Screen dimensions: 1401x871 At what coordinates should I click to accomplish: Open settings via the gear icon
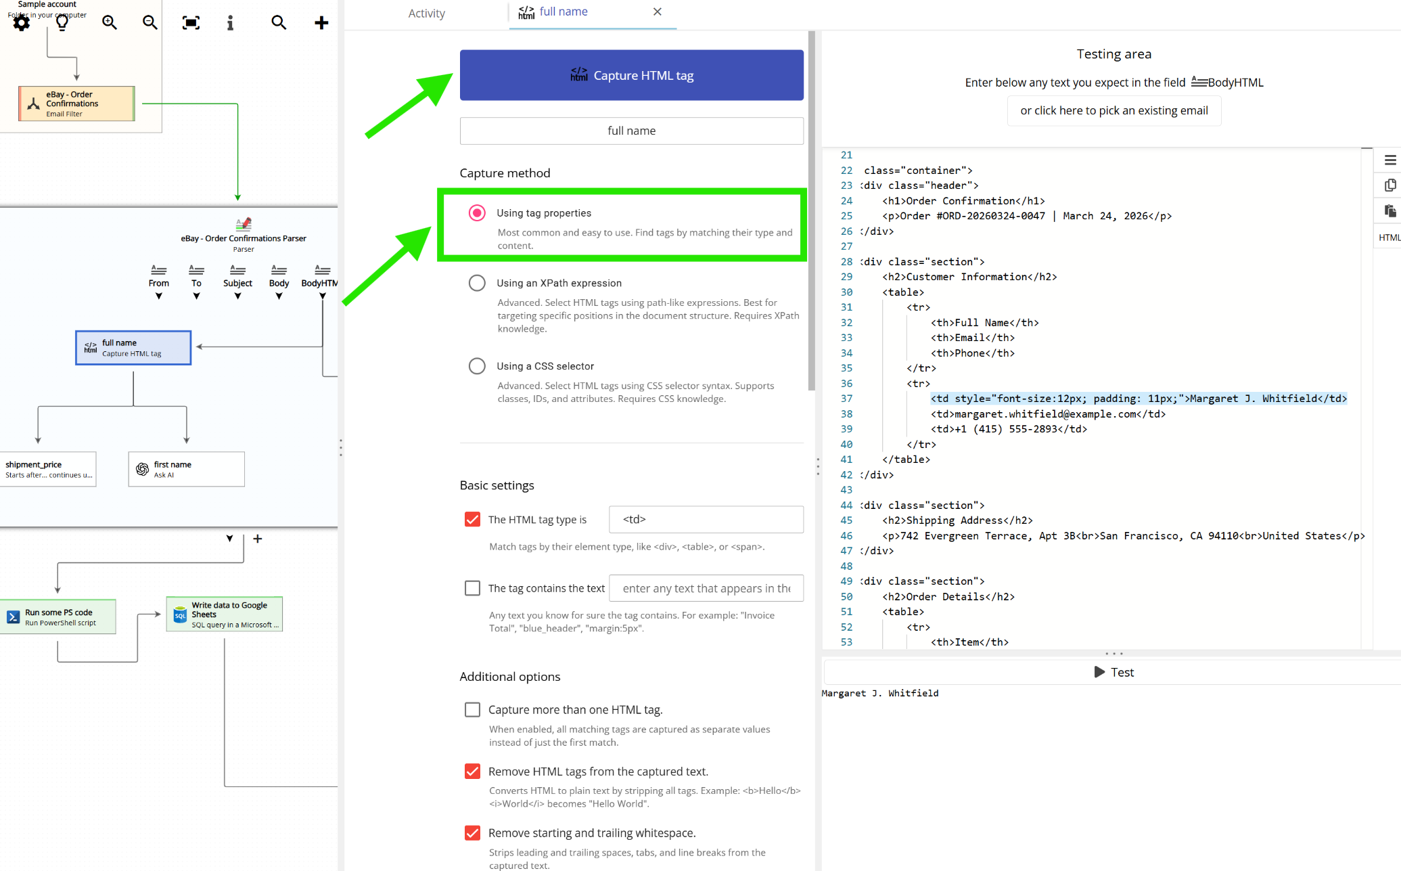pos(21,22)
